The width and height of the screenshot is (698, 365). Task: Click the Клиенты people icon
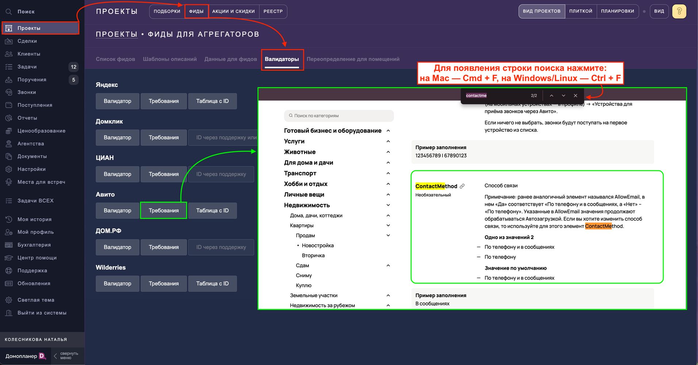[x=9, y=54]
